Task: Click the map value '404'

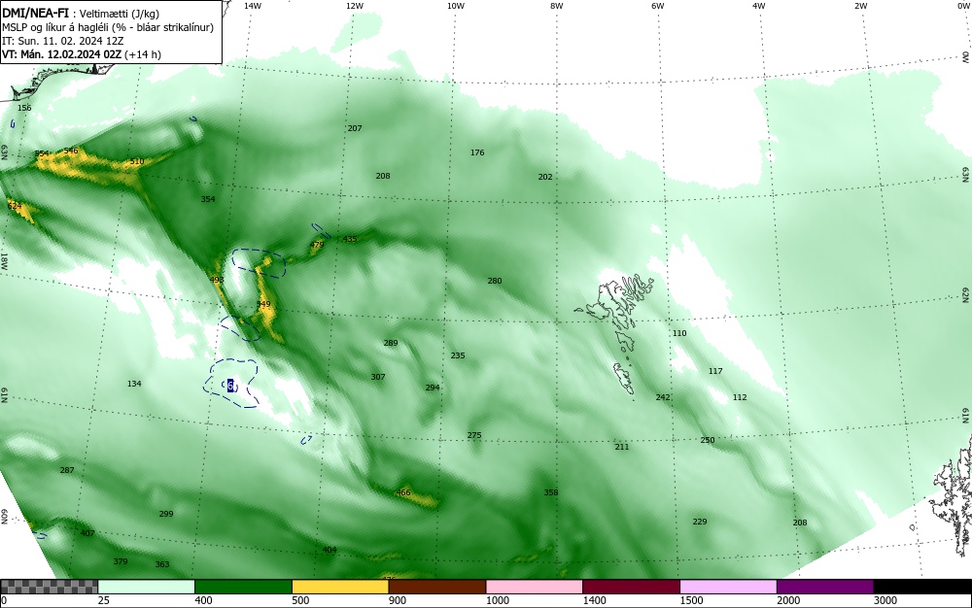Action: [x=330, y=550]
